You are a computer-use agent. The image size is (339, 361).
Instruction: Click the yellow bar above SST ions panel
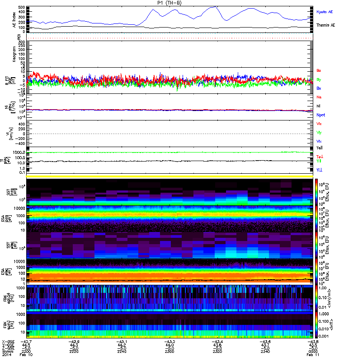pos(169,176)
